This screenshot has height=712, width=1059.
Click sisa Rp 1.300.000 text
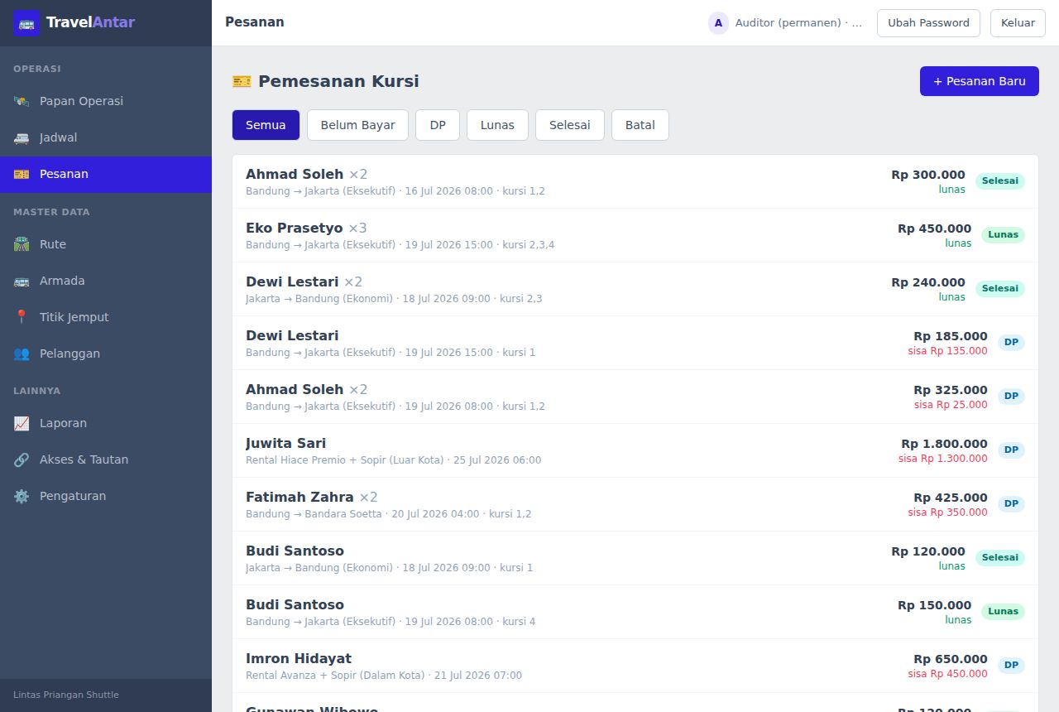943,459
